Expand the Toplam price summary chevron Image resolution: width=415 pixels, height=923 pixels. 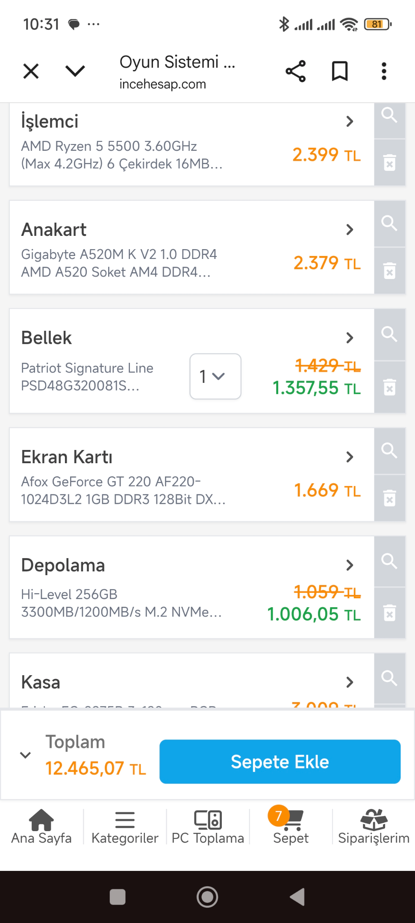26,755
